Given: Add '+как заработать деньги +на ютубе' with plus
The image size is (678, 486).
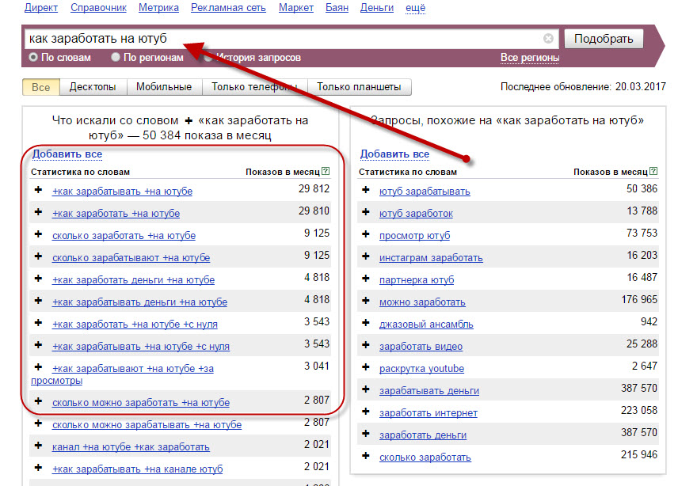Looking at the screenshot, I should [39, 278].
